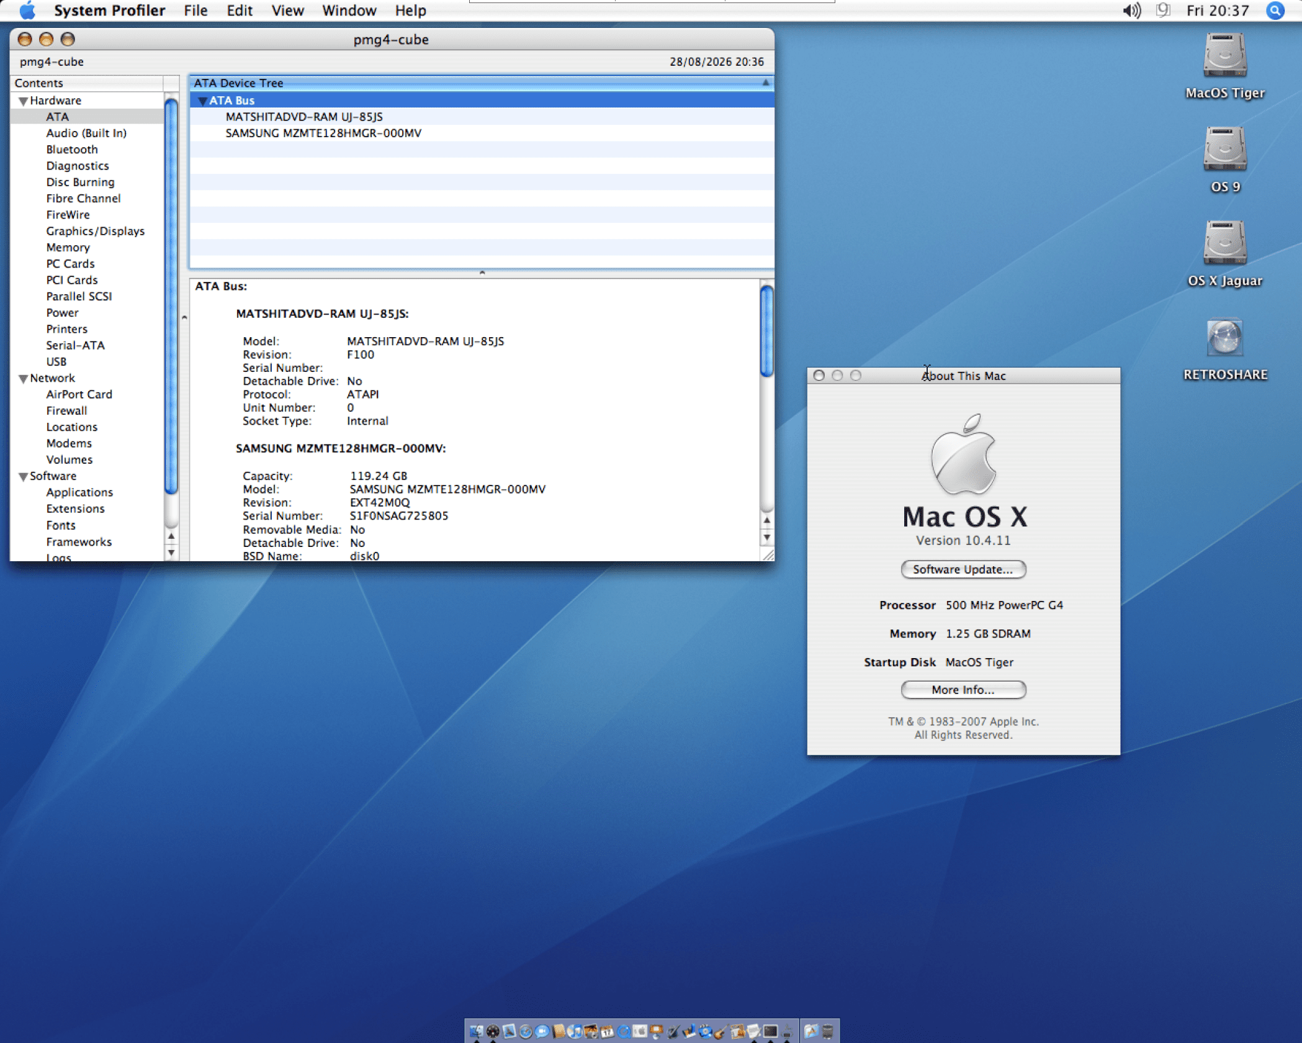Click the details pane scroll down arrow
Viewport: 1302px width, 1043px height.
click(767, 538)
